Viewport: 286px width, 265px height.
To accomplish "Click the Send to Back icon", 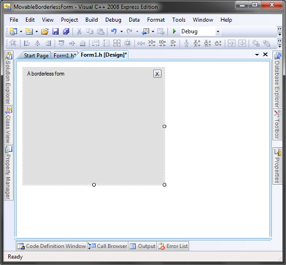I will click(267, 43).
